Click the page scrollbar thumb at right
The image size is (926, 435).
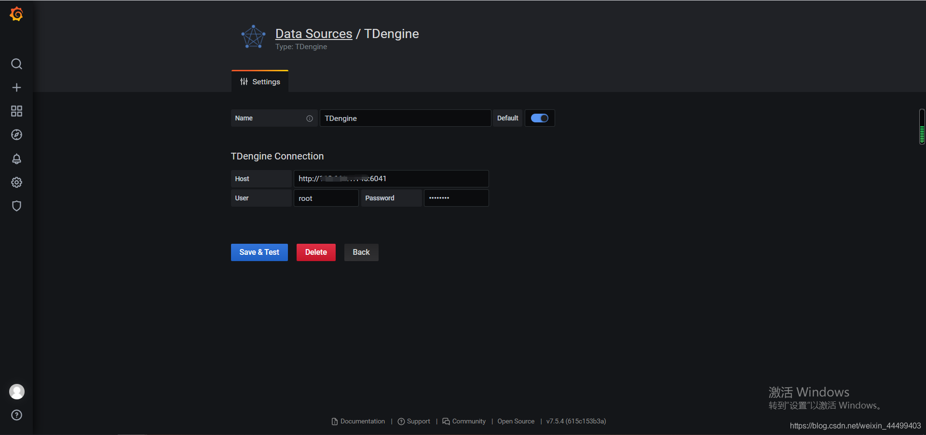(922, 127)
